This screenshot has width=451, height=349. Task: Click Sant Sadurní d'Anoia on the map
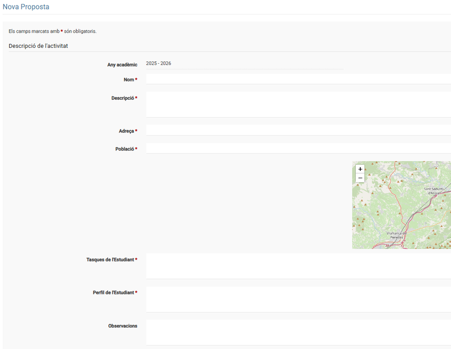pyautogui.click(x=435, y=190)
